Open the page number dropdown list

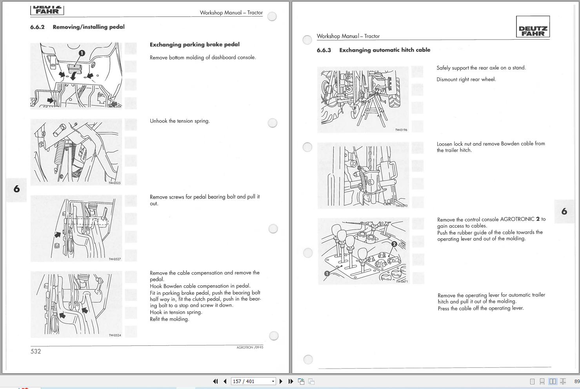point(273,381)
